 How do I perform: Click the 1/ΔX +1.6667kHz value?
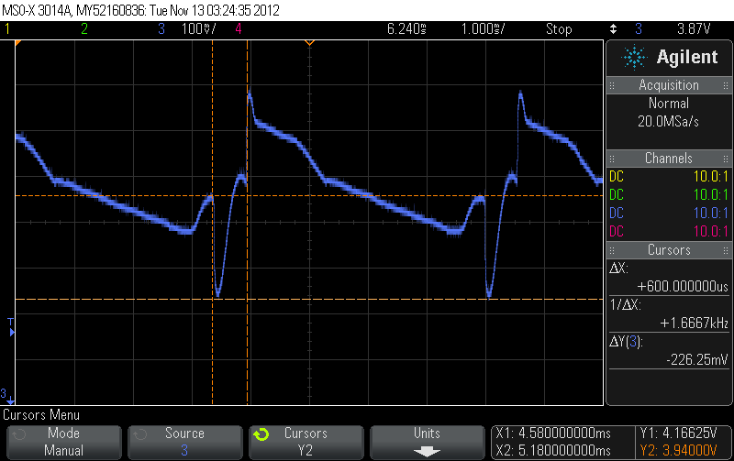pyautogui.click(x=695, y=324)
